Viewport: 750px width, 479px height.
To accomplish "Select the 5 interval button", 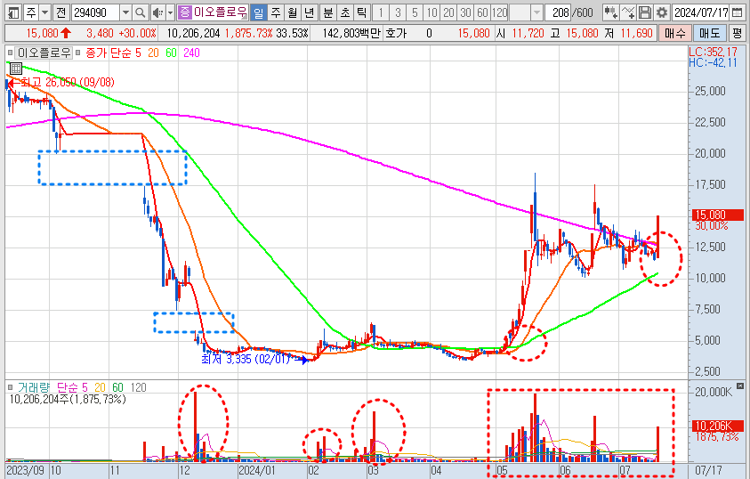I will coord(415,12).
